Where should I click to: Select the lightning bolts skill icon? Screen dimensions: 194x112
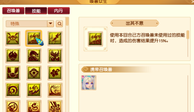click(34, 38)
